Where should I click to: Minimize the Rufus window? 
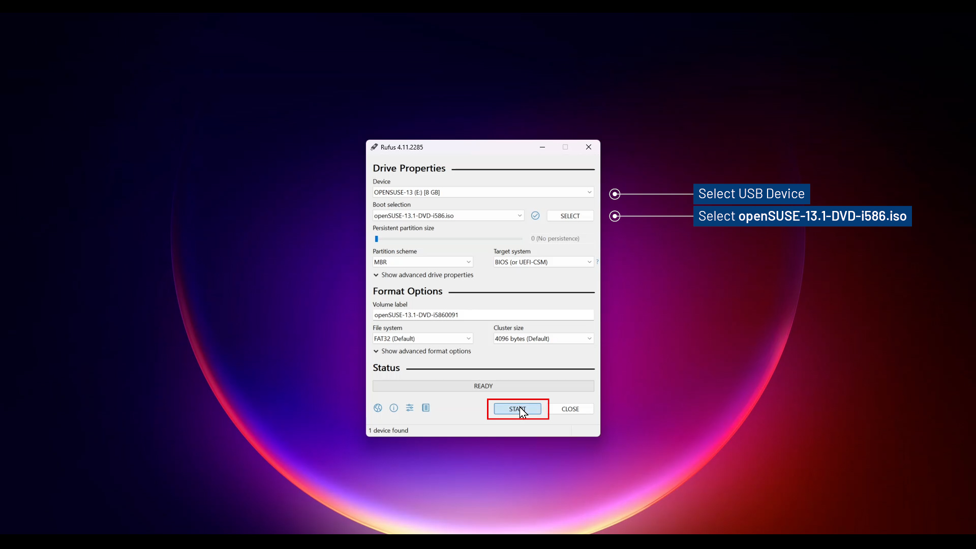542,147
